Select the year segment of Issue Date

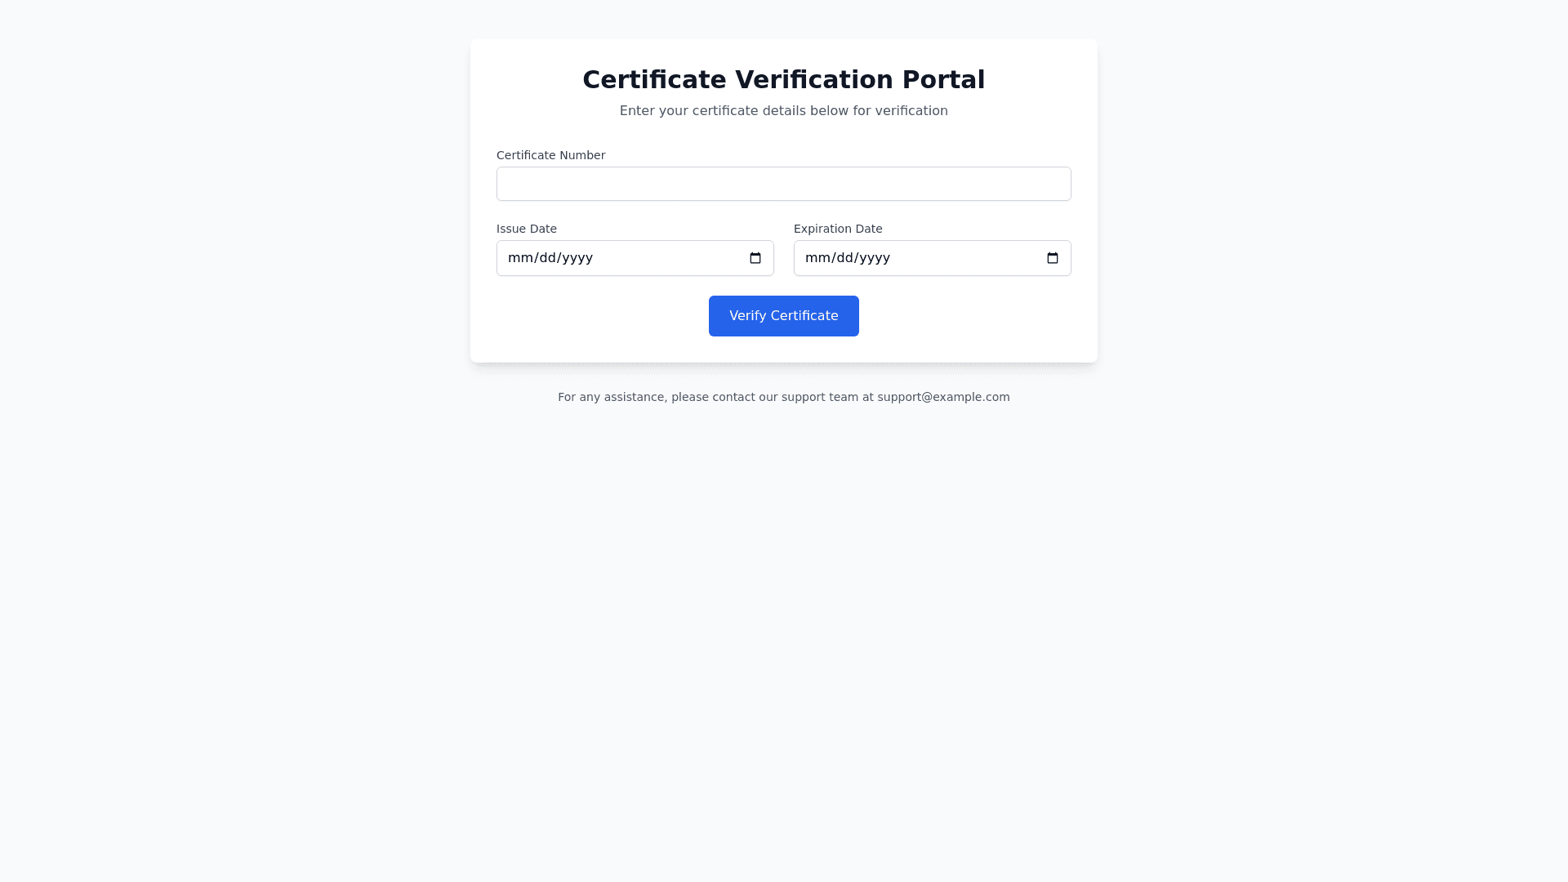(577, 258)
